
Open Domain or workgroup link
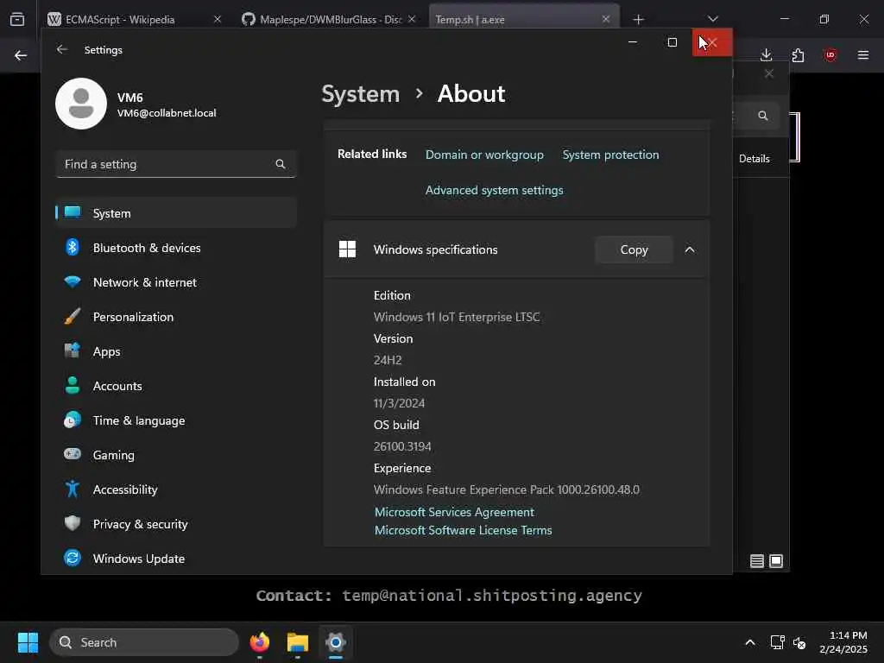[x=484, y=155]
